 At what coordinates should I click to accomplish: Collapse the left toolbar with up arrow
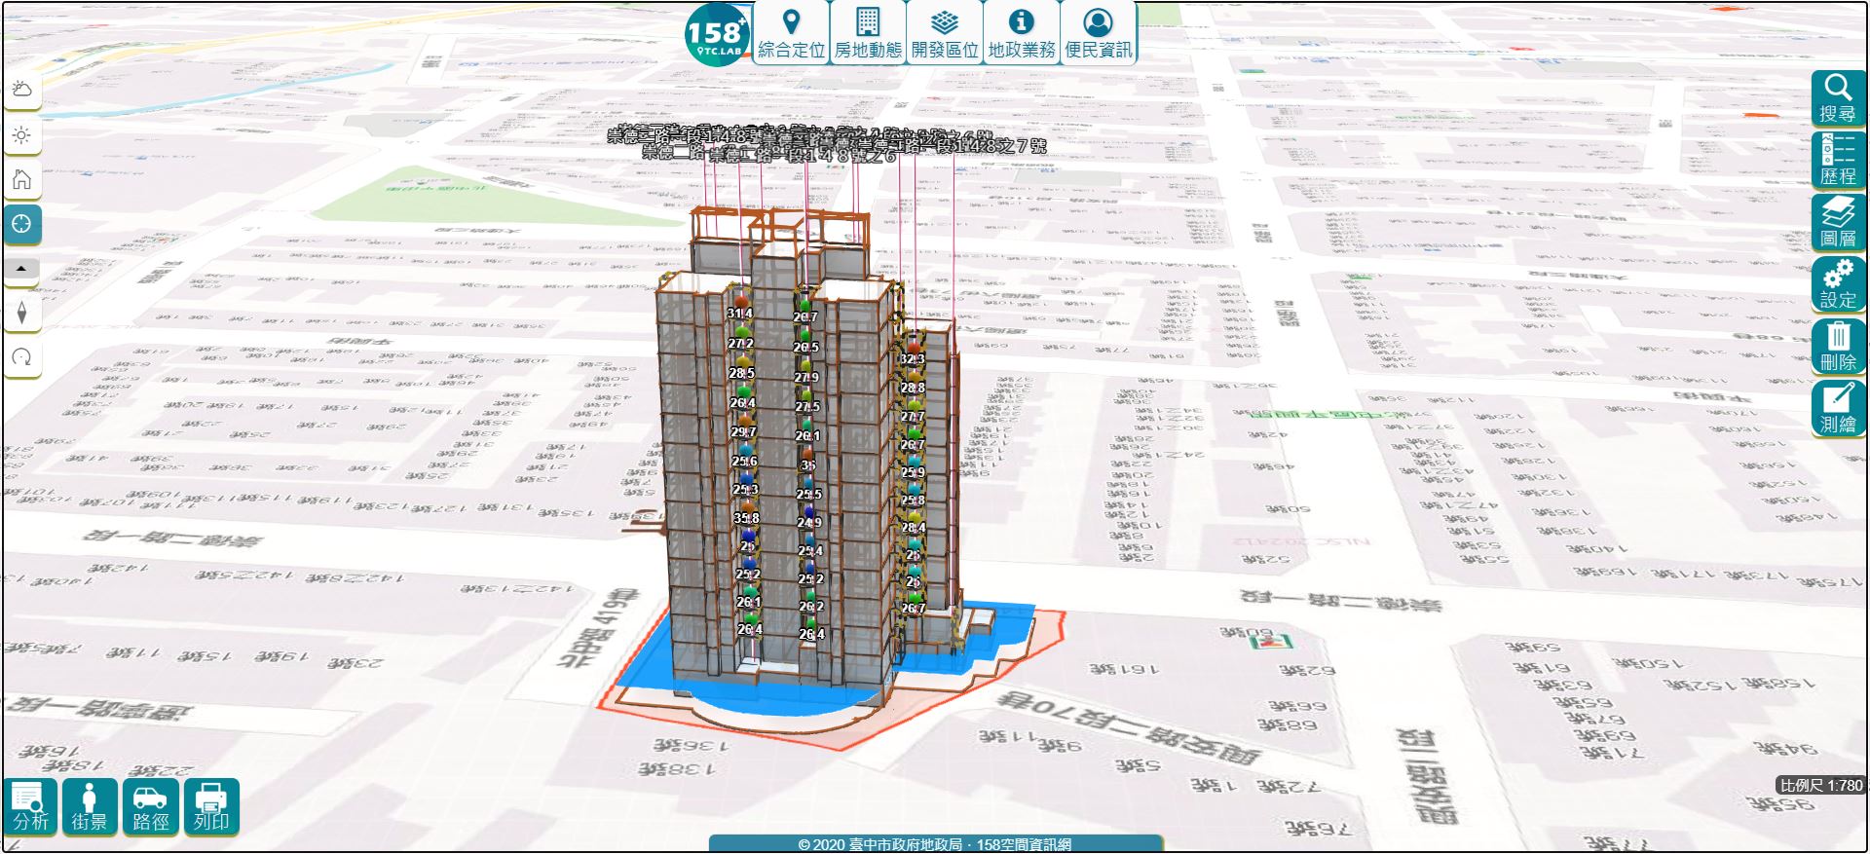[21, 268]
